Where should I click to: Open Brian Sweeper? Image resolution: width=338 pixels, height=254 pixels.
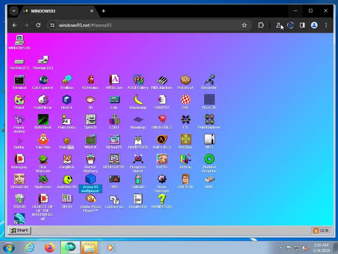pyautogui.click(x=162, y=183)
